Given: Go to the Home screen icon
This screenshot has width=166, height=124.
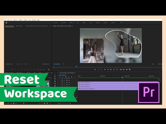Looking at the screenshot, I should pyautogui.click(x=6, y=23).
